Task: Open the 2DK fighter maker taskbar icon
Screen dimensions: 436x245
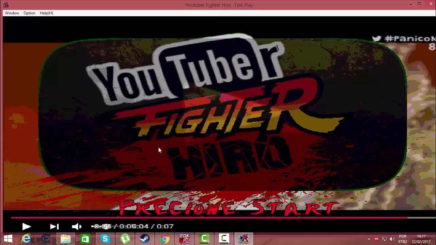Action: 184,239
